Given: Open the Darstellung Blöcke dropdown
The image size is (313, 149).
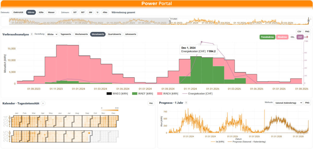Looking at the screenshot, I should point(51,34).
